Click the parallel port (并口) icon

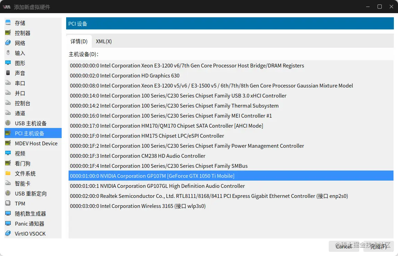click(x=8, y=93)
